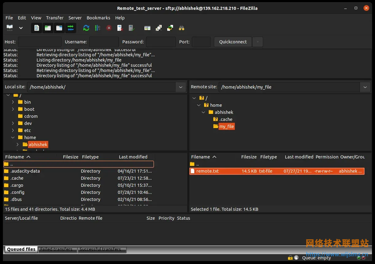Viewport: 375px width, 264px height.
Task: Collapse the local home folder
Action: [13, 138]
